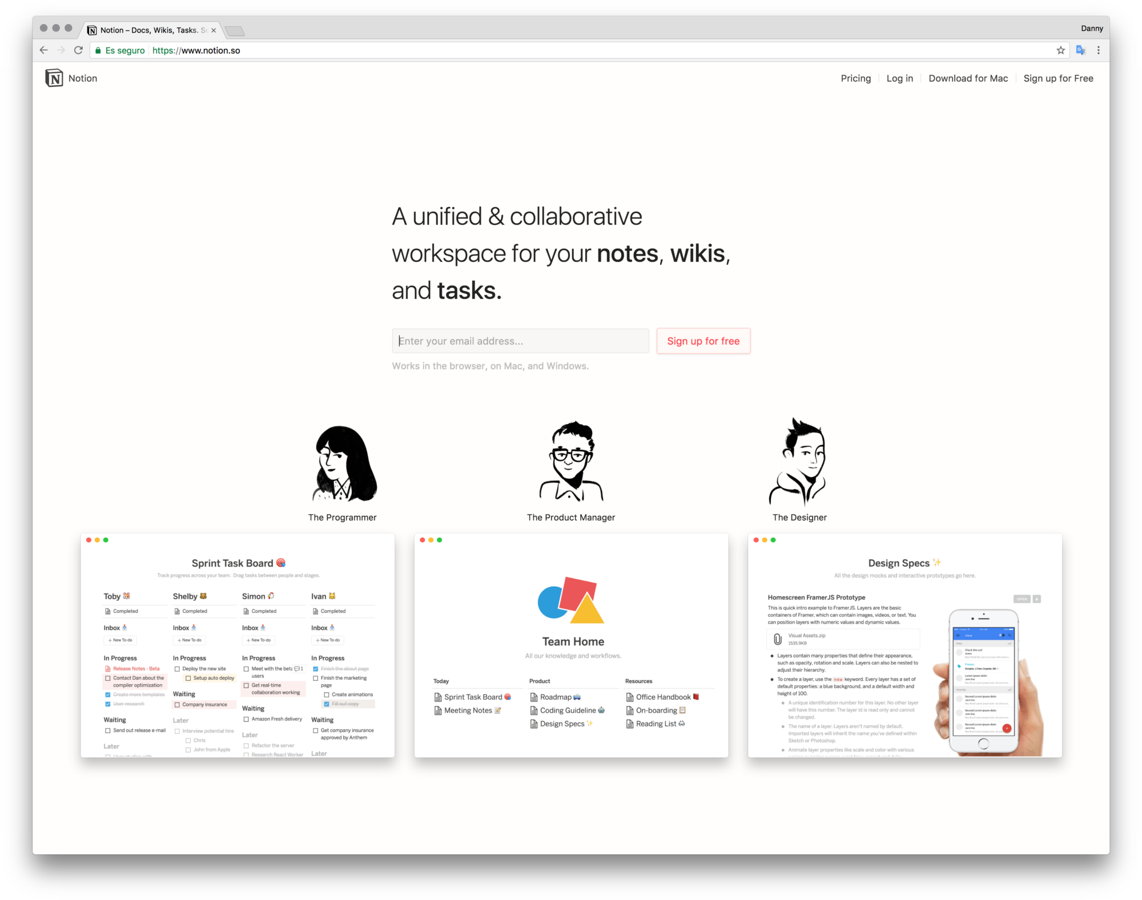
Task: Click the Meeting Notes page icon
Action: [x=438, y=711]
